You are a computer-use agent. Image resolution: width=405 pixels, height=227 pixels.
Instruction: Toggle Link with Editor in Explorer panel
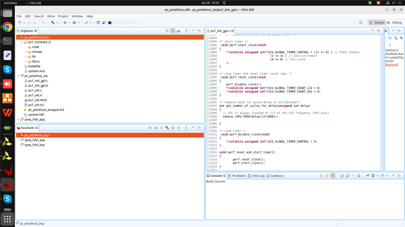(173, 31)
